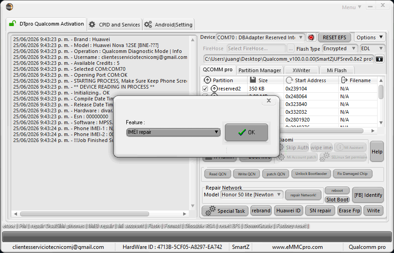Click the Write QCN button

[247, 174]
